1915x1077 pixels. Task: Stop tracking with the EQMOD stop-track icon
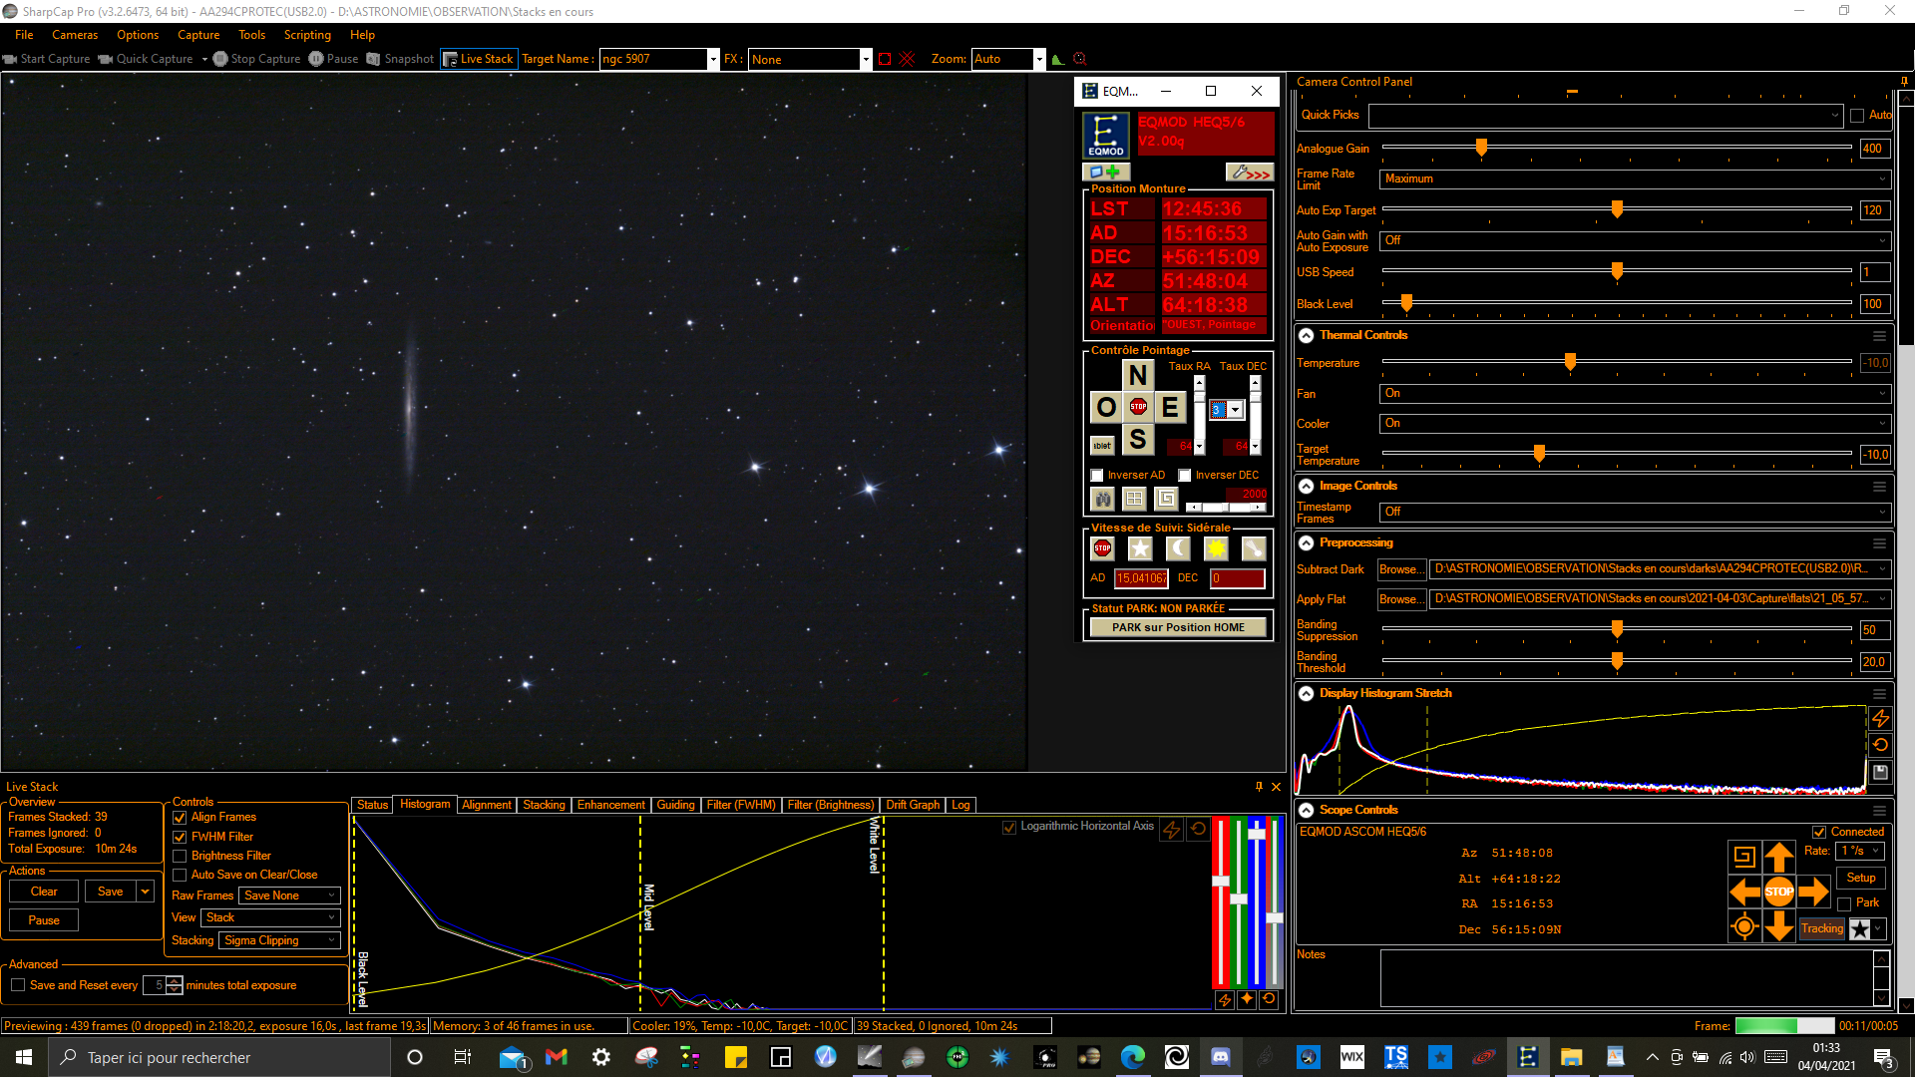pyautogui.click(x=1102, y=548)
